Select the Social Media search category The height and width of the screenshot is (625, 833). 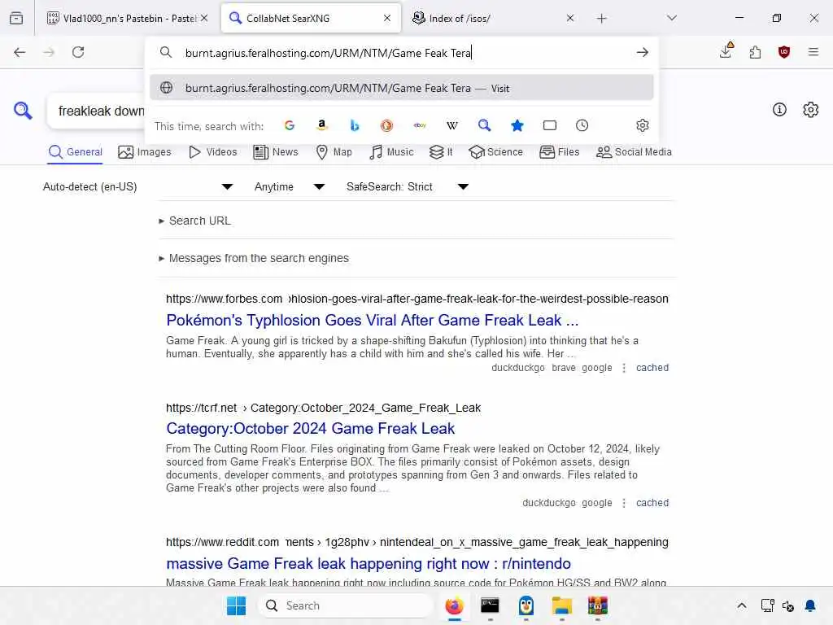634,152
